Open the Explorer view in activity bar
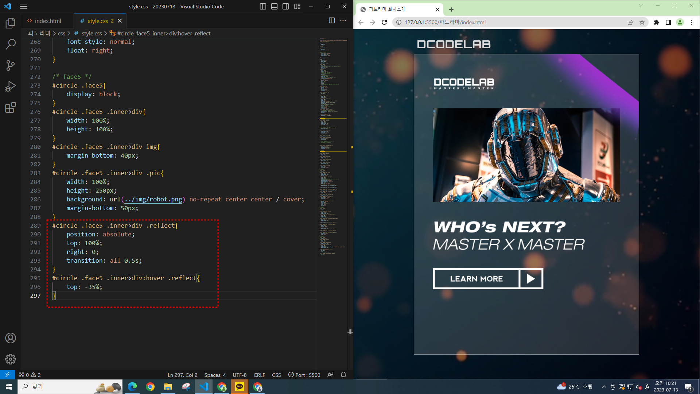This screenshot has width=700, height=394. coord(11,23)
